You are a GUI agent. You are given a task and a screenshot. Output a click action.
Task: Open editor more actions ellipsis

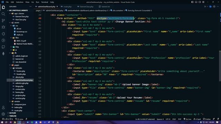[x=218, y=7]
